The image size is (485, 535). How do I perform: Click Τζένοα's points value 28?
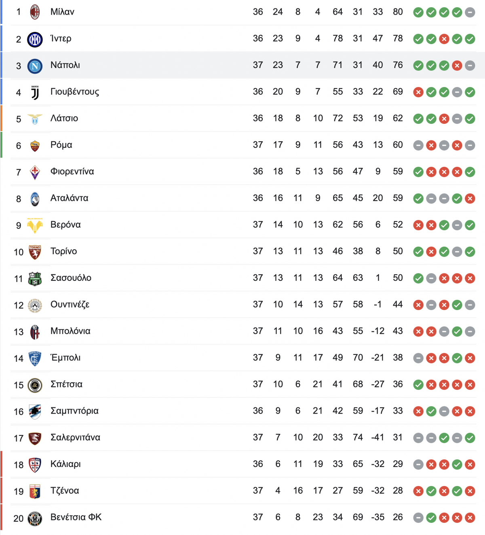click(398, 490)
